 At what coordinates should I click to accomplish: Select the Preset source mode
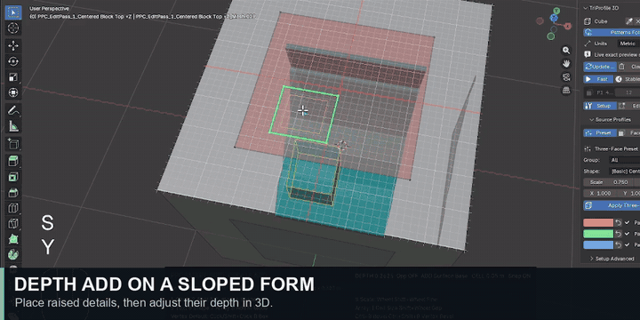point(599,133)
